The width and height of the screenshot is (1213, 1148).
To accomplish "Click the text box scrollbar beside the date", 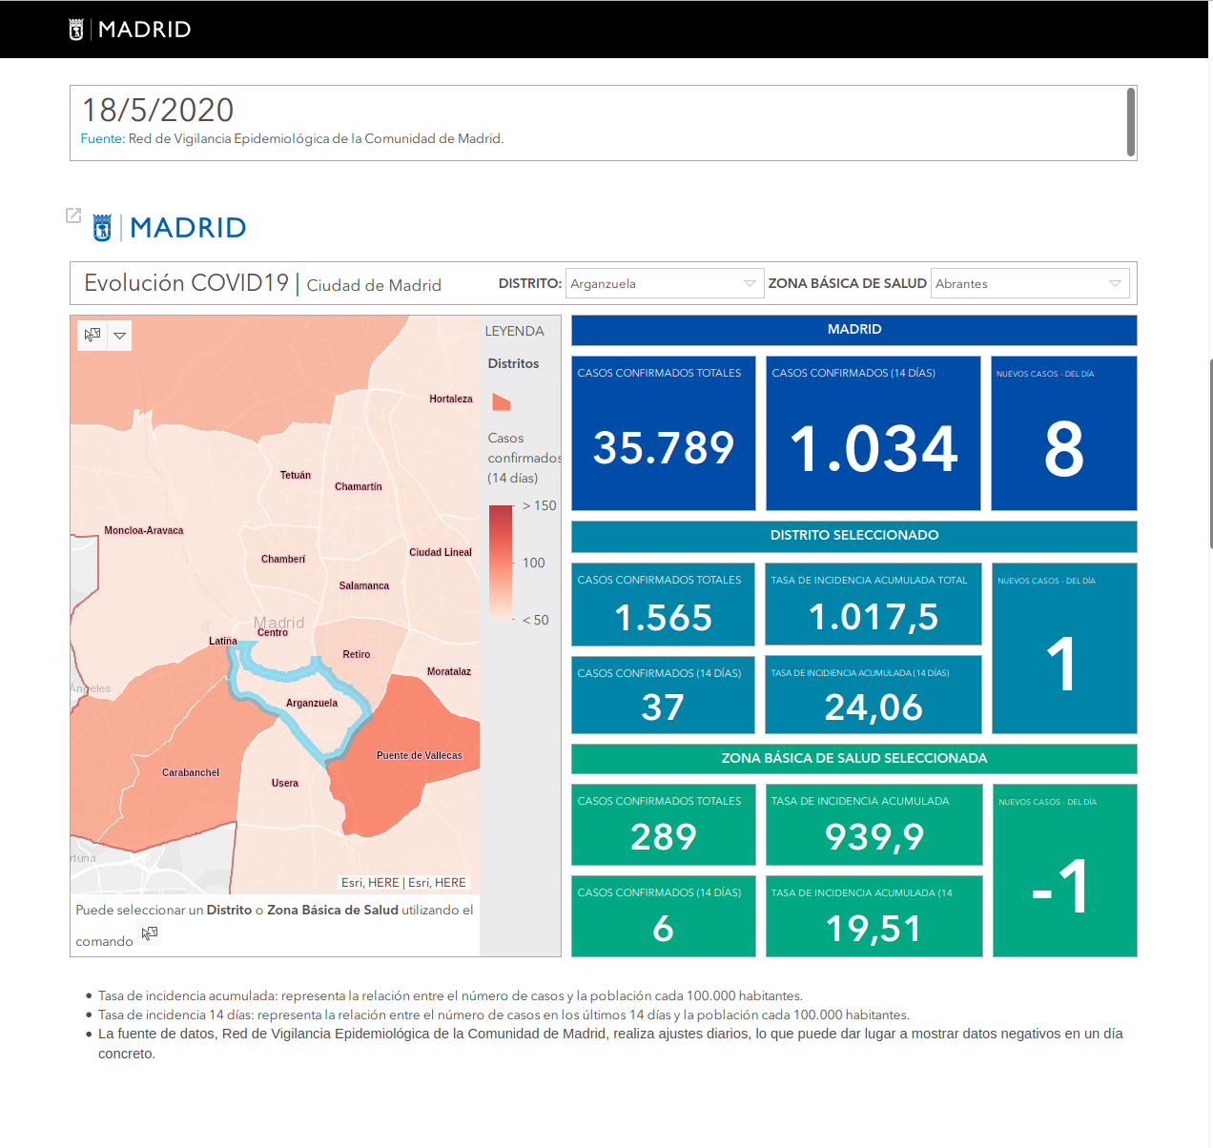I will tap(1131, 122).
